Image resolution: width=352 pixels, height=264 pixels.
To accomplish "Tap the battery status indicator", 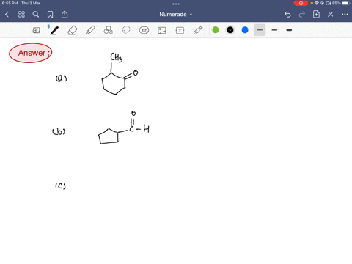I will (x=341, y=3).
